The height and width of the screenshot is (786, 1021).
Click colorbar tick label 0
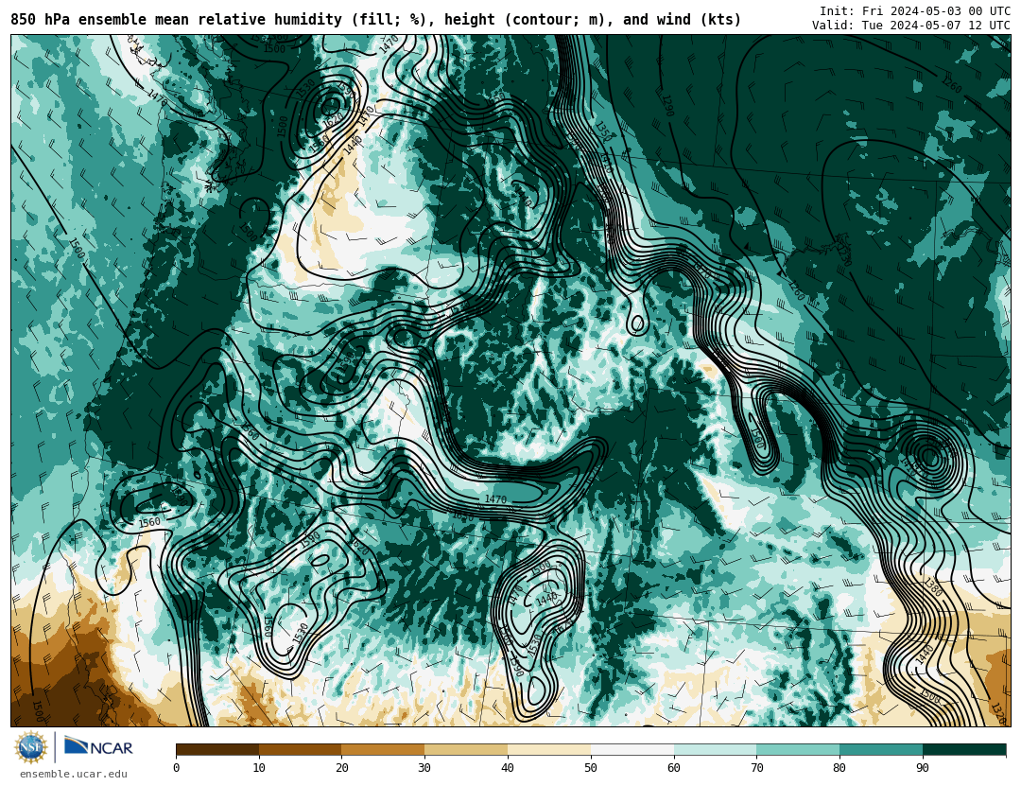point(177,768)
